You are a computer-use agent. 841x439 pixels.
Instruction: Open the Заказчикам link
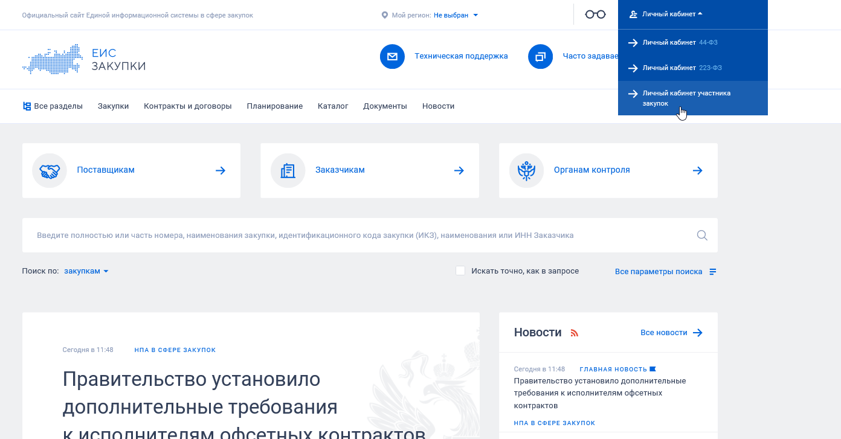pos(340,170)
